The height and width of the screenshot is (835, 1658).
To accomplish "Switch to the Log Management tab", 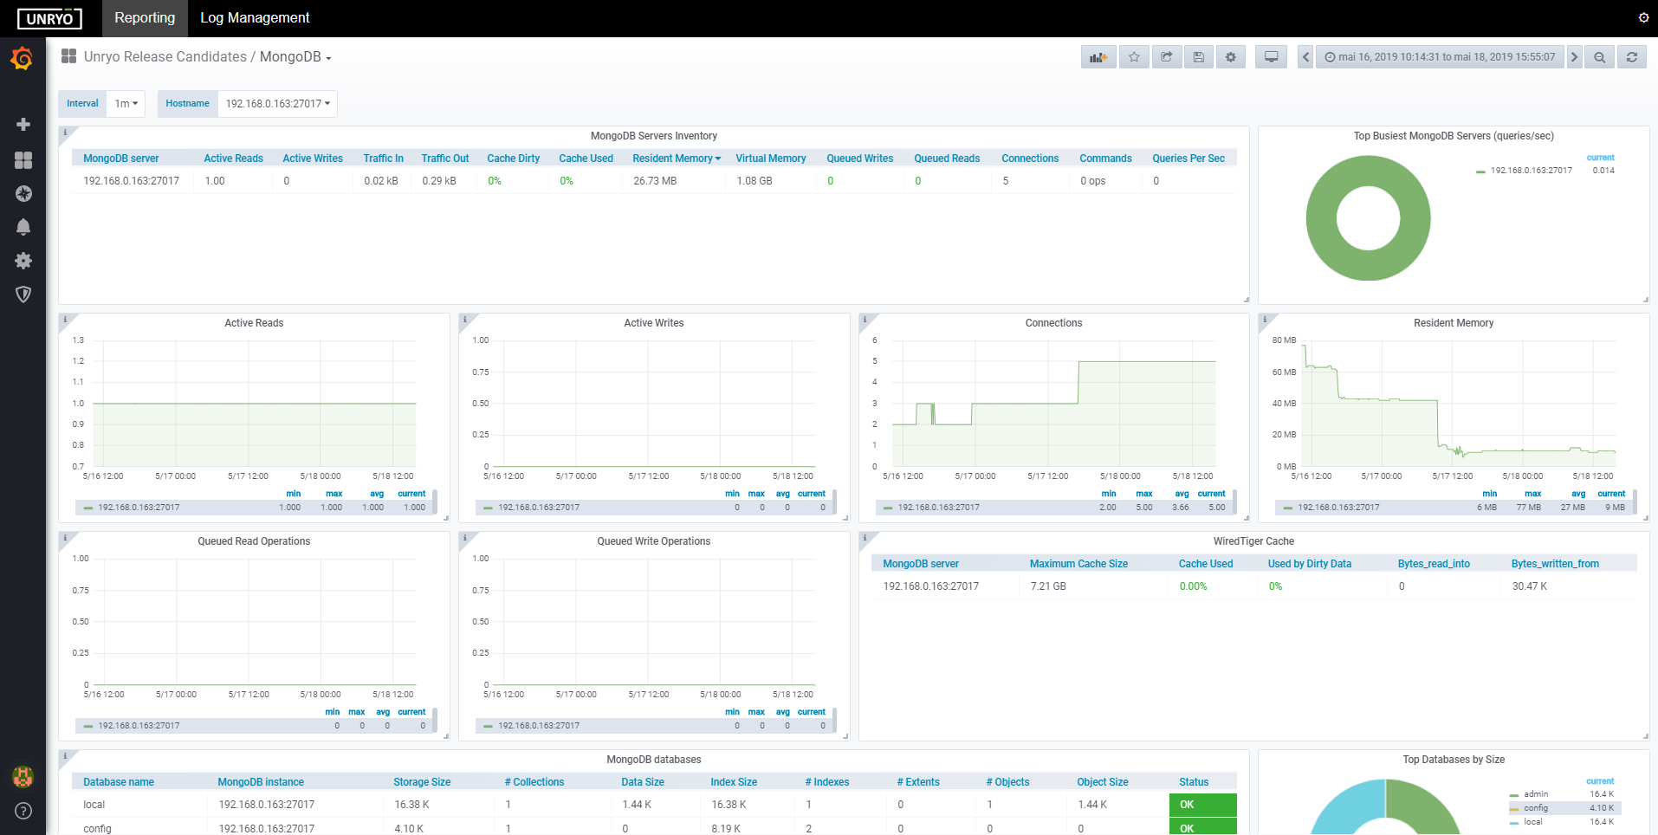I will point(255,18).
